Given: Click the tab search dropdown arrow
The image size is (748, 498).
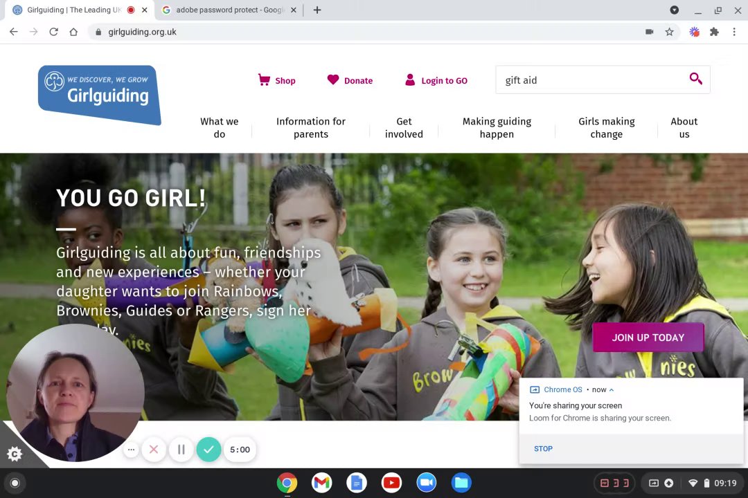Looking at the screenshot, I should tap(674, 10).
